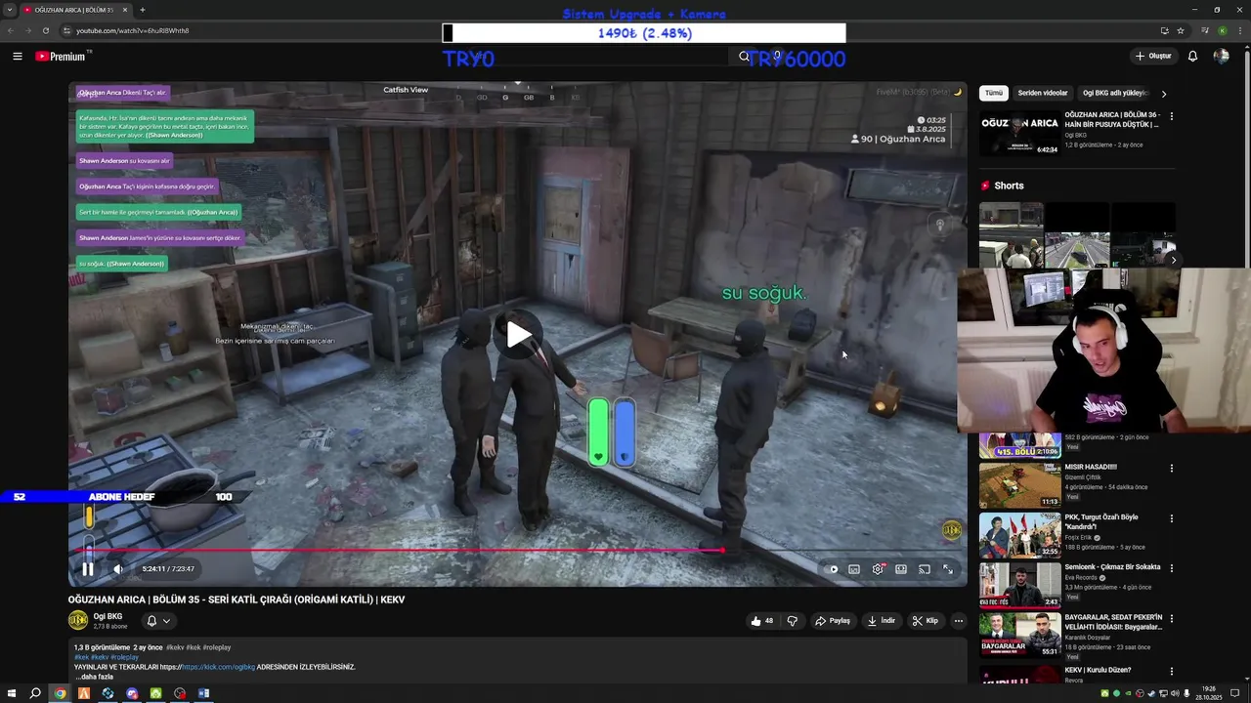Open Windows notification center icon
Screen dimensions: 1251x703
1235,693
